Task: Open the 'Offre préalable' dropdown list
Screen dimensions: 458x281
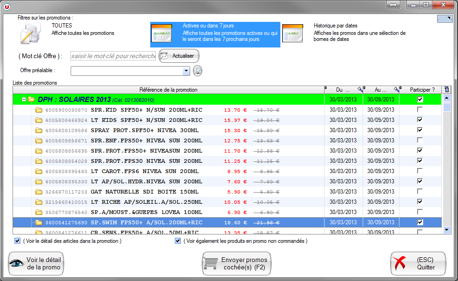Action: [x=186, y=71]
